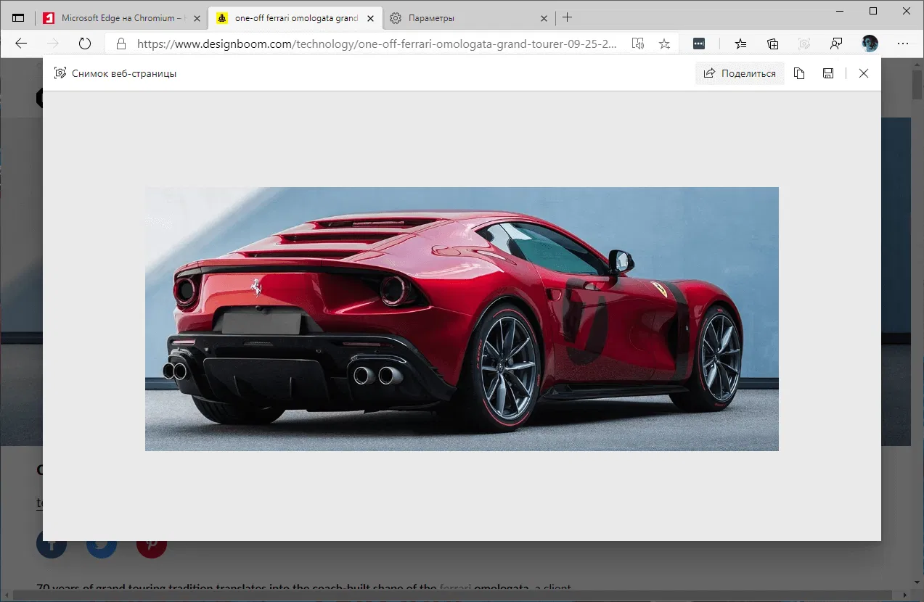Share the page via the Facebook icon

(x=52, y=543)
